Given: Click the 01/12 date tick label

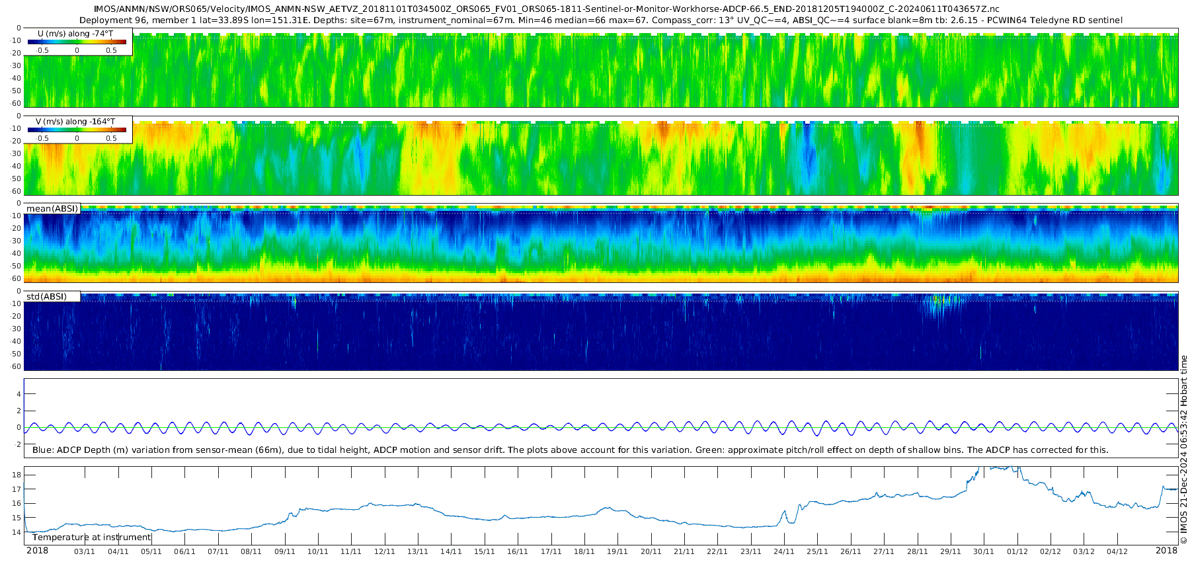Looking at the screenshot, I should pyautogui.click(x=1017, y=551).
